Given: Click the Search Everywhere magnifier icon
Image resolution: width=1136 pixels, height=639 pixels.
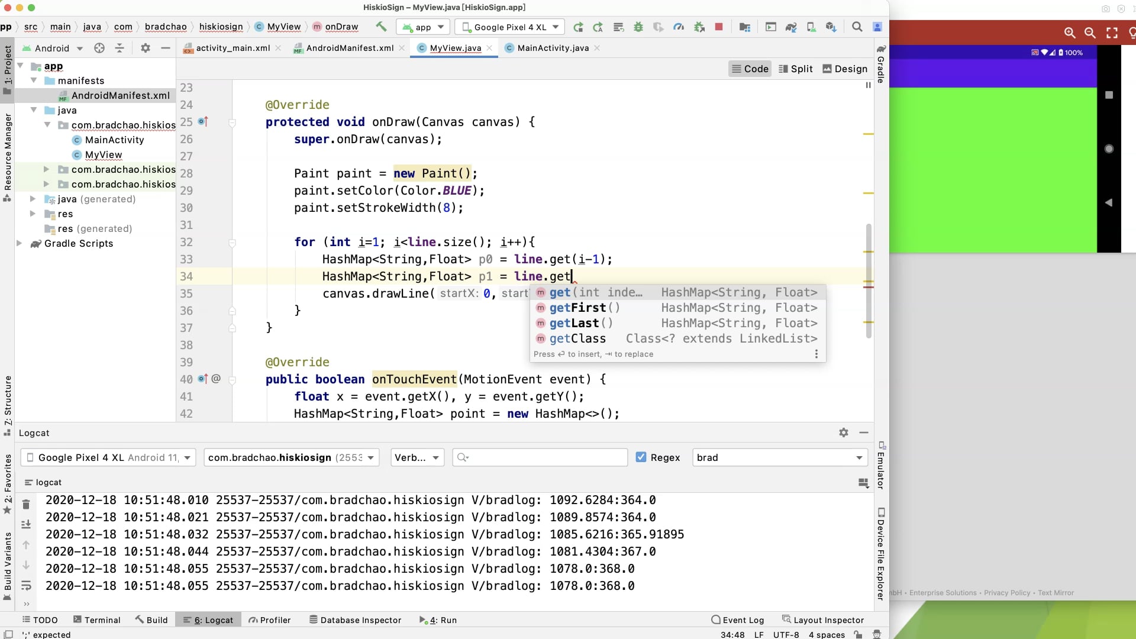Looking at the screenshot, I should (x=857, y=27).
